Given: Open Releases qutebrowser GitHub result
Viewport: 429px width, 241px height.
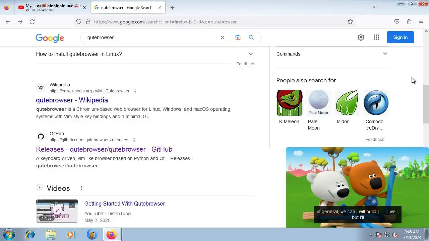Looking at the screenshot, I should pyautogui.click(x=104, y=149).
